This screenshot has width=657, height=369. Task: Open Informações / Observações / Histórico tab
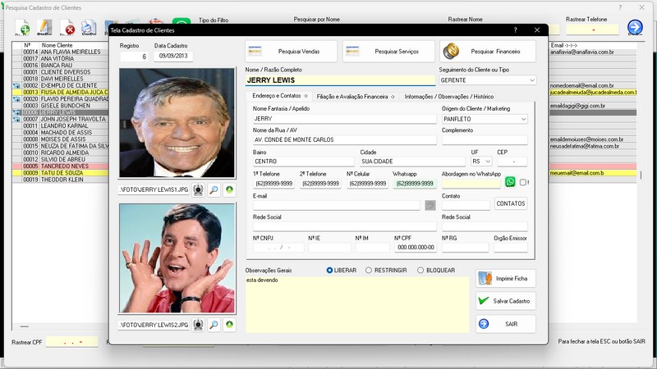tap(448, 96)
